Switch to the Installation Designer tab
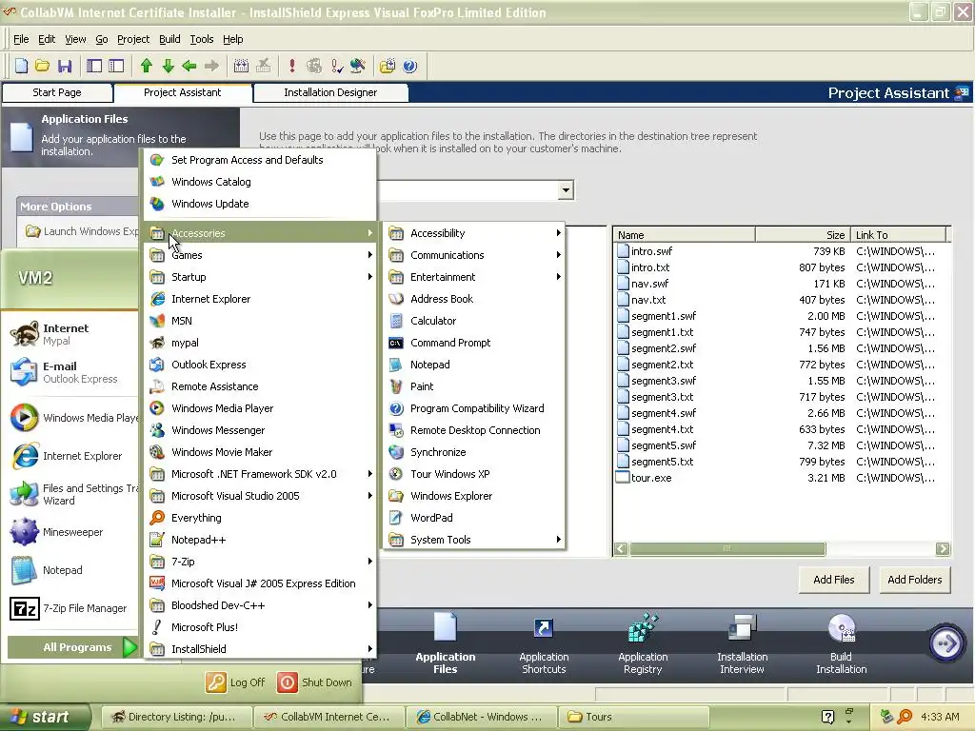Image resolution: width=975 pixels, height=731 pixels. click(330, 92)
